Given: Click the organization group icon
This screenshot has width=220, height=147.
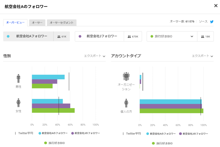Looking at the screenshot, I should click(126, 77).
